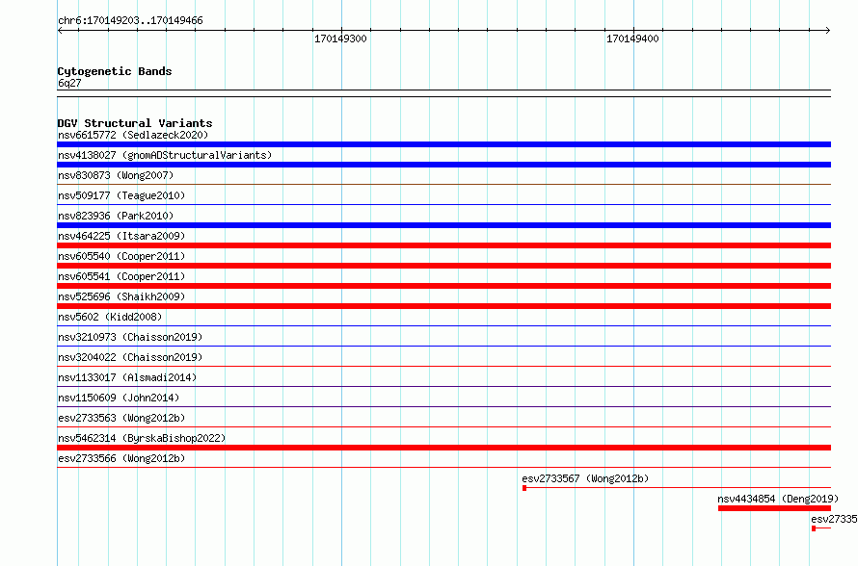Open esv2733563 (Wong2012b) variant
This screenshot has width=858, height=566.
(121, 418)
